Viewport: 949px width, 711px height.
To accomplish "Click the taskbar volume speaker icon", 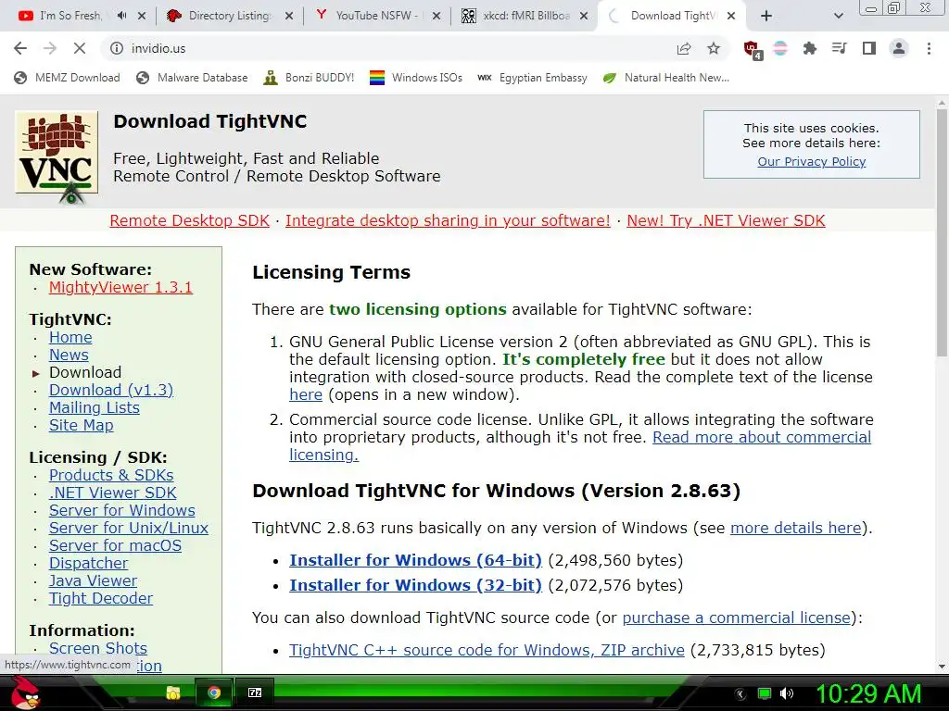I will tap(787, 693).
